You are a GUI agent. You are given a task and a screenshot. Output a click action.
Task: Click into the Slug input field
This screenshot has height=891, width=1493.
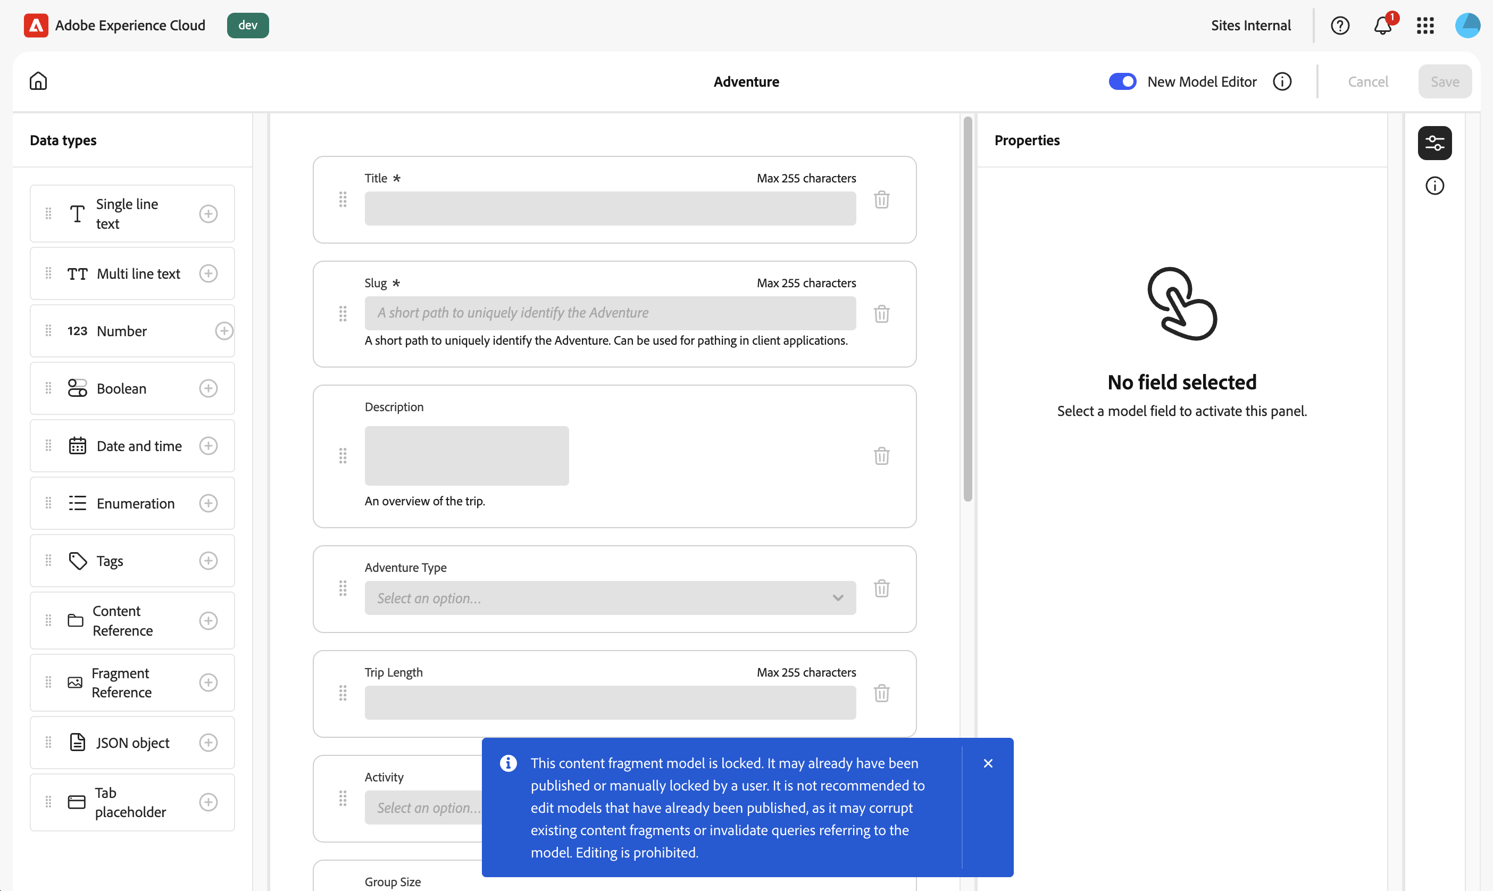click(x=610, y=313)
